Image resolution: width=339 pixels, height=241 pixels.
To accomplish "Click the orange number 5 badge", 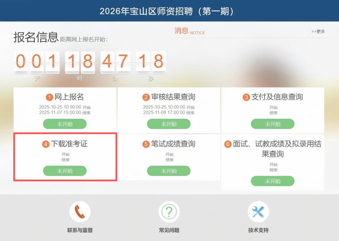I will pyautogui.click(x=146, y=144).
